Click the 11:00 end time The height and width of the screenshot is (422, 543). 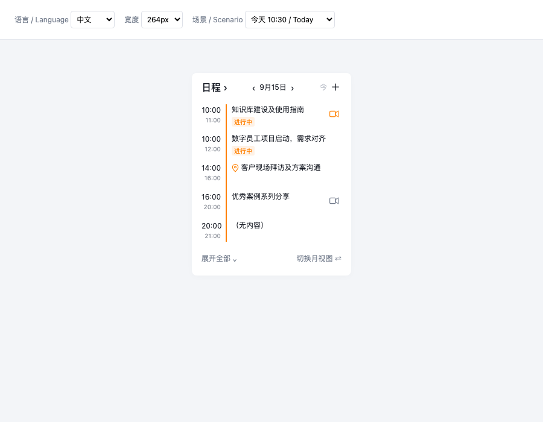pyautogui.click(x=213, y=121)
